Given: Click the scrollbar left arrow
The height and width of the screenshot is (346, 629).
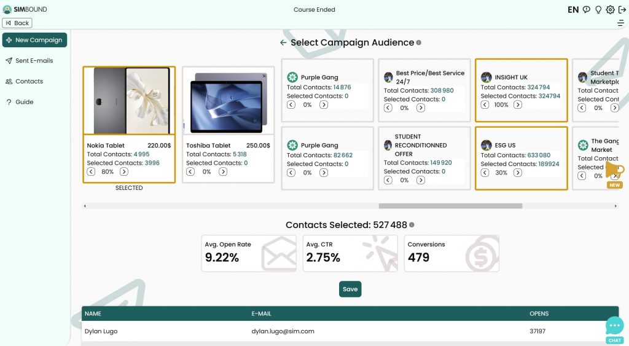Looking at the screenshot, I should tap(85, 206).
